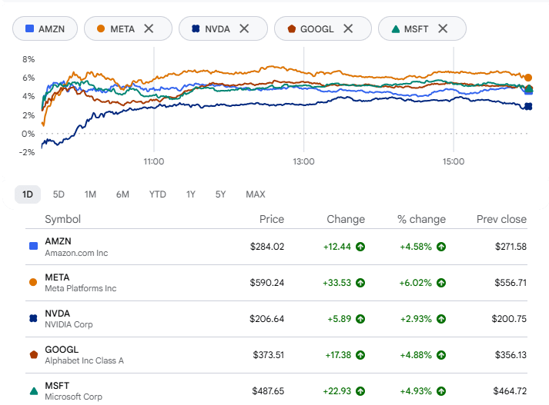The height and width of the screenshot is (405, 549).
Task: Remove NVDA from the comparison chart
Action: point(244,28)
